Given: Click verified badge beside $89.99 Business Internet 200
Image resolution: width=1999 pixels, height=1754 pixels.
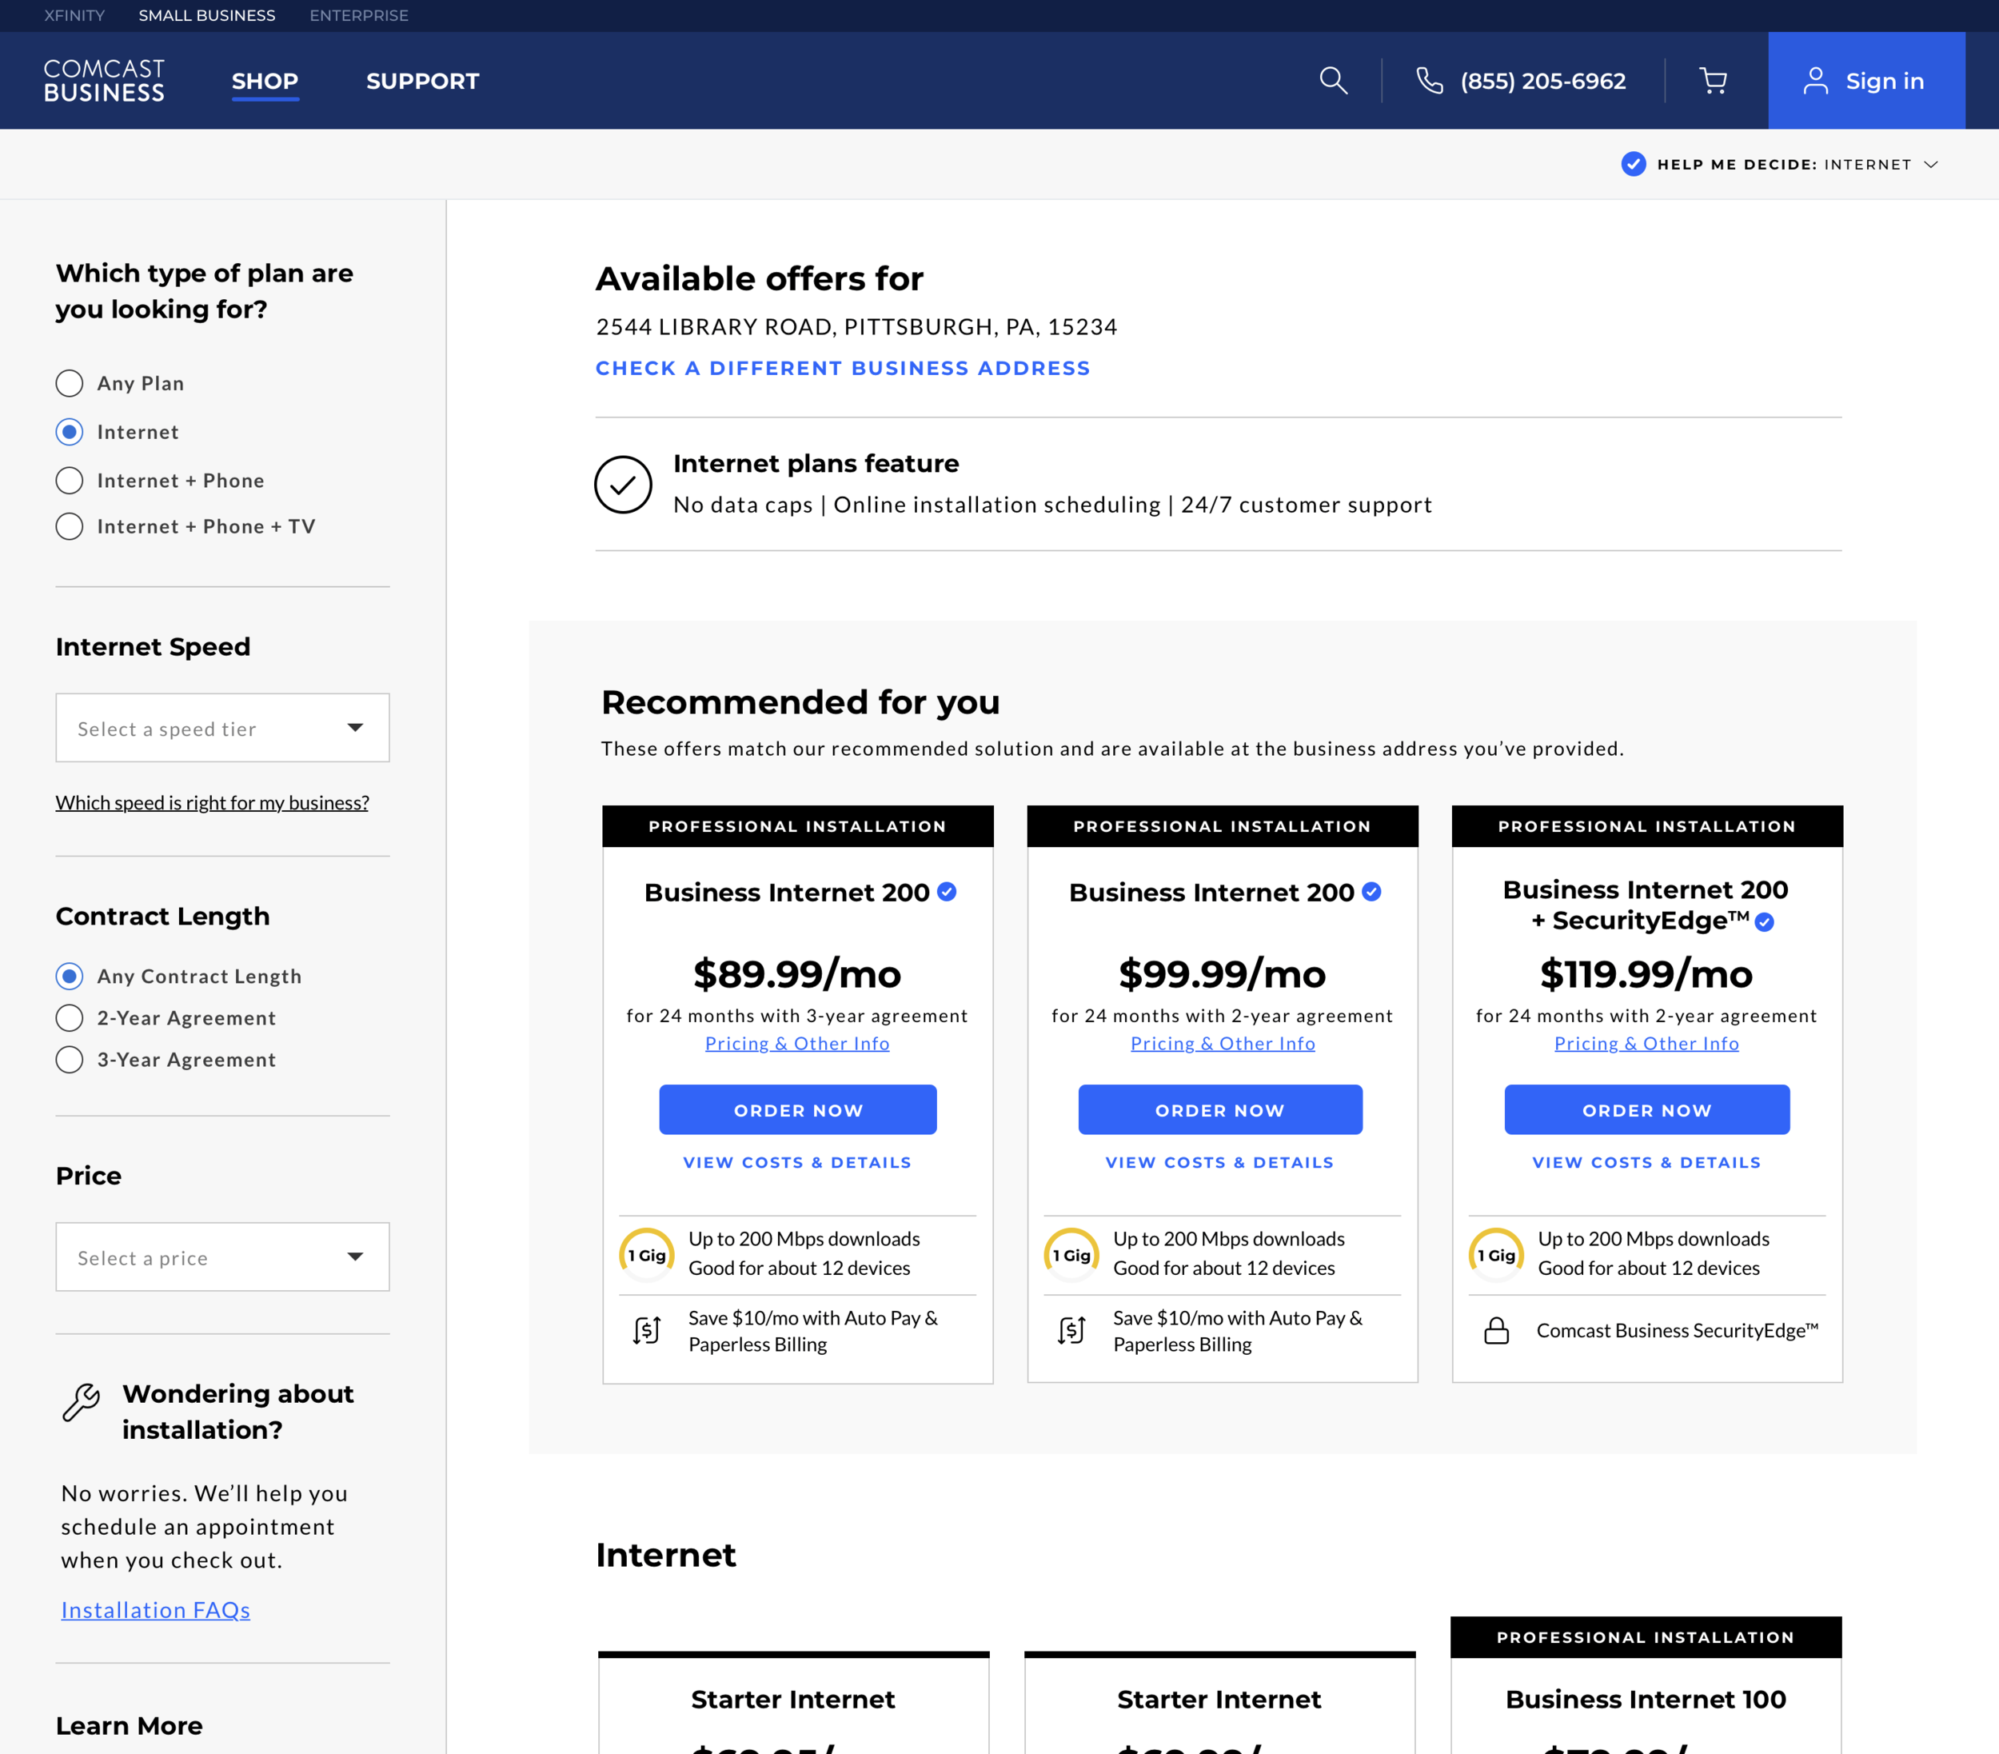Looking at the screenshot, I should (x=947, y=891).
